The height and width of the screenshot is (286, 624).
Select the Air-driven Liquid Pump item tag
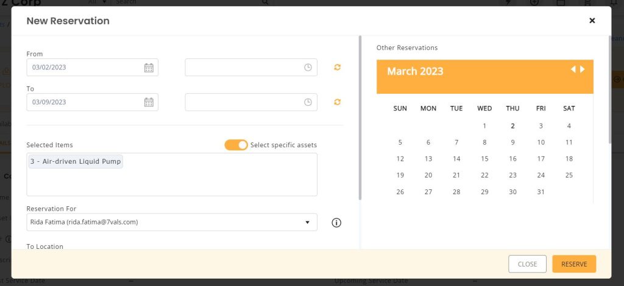(x=76, y=162)
